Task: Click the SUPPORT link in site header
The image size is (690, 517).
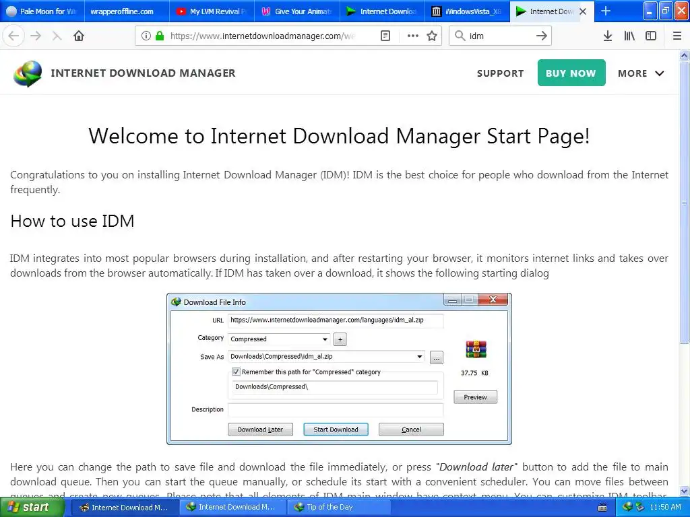Action: coord(501,73)
